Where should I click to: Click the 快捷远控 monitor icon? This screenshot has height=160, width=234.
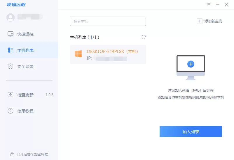tap(11, 34)
